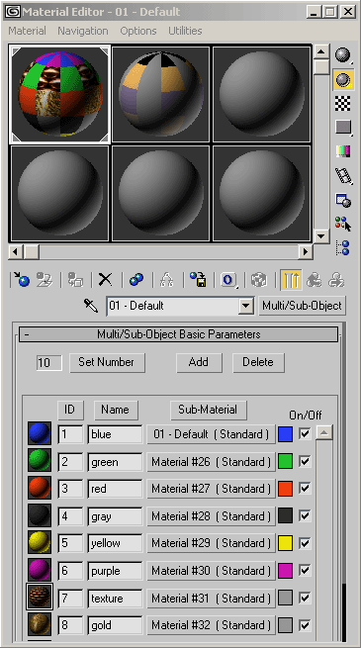
Task: Click the name field containing gold
Action: (115, 625)
